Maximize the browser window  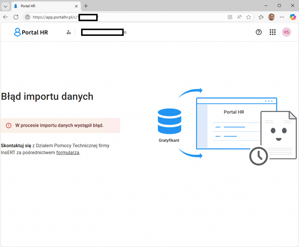[x=279, y=6]
